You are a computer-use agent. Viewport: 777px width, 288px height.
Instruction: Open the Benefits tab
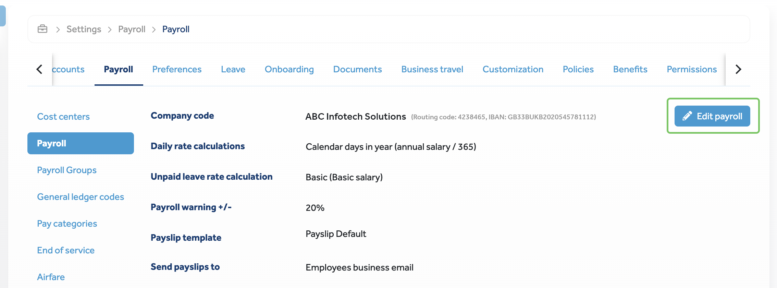630,69
